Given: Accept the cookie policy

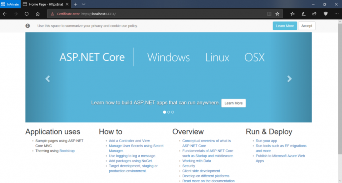Looking at the screenshot, I should [307, 26].
